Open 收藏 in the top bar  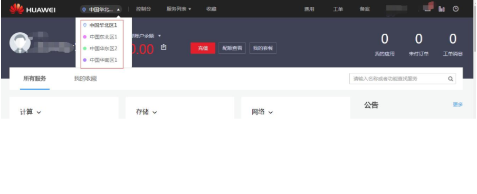tap(212, 9)
